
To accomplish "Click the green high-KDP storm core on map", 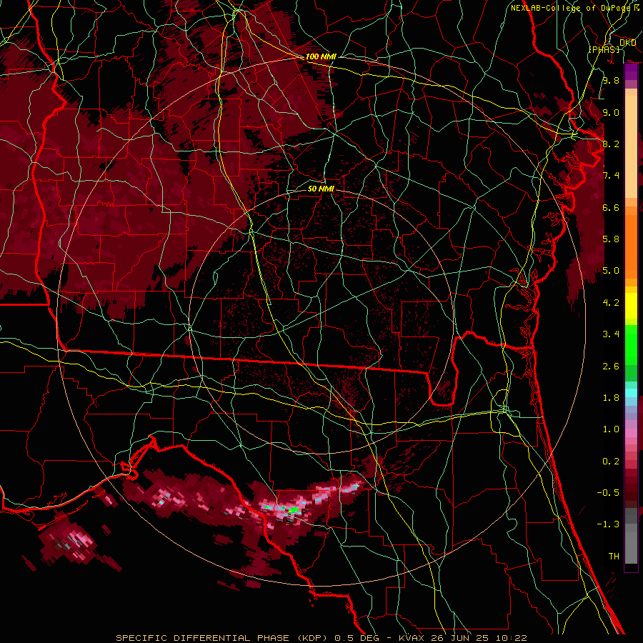I will click(x=293, y=509).
